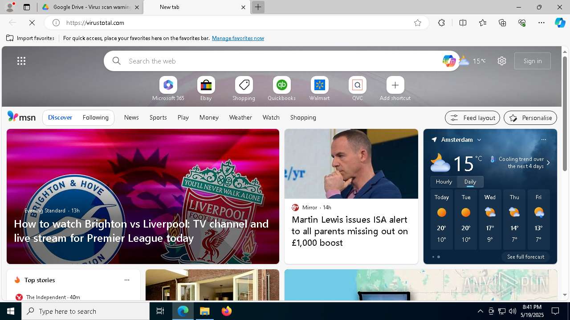Show hidden system tray icons
The width and height of the screenshot is (570, 320).
pyautogui.click(x=480, y=311)
